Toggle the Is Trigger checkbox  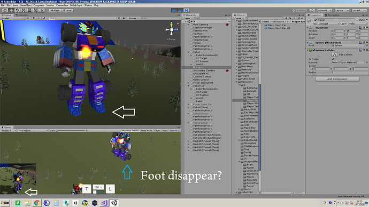[333, 59]
